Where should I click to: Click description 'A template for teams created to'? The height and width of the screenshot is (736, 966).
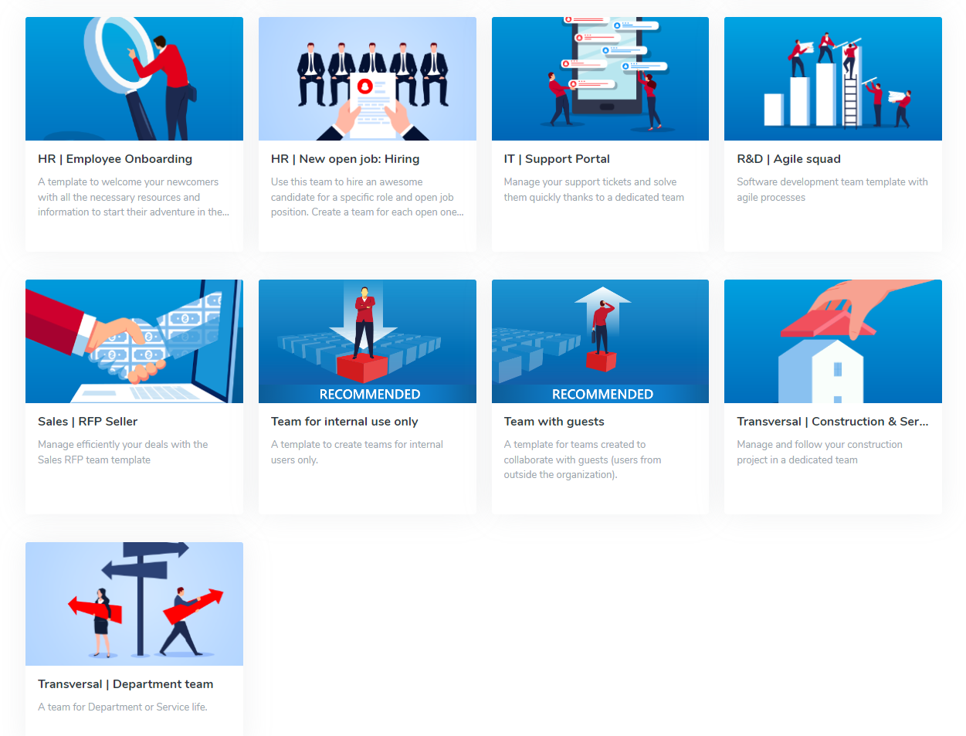pyautogui.click(x=575, y=445)
